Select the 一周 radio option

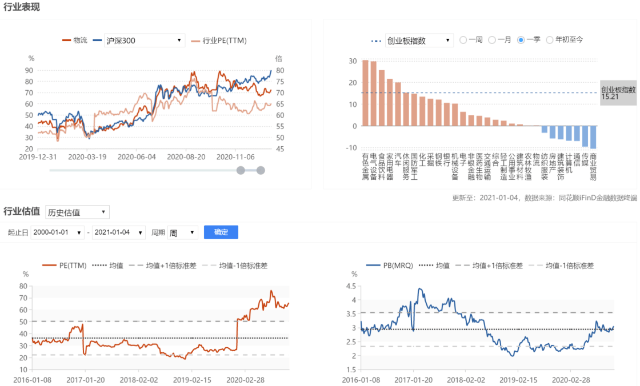coord(463,40)
